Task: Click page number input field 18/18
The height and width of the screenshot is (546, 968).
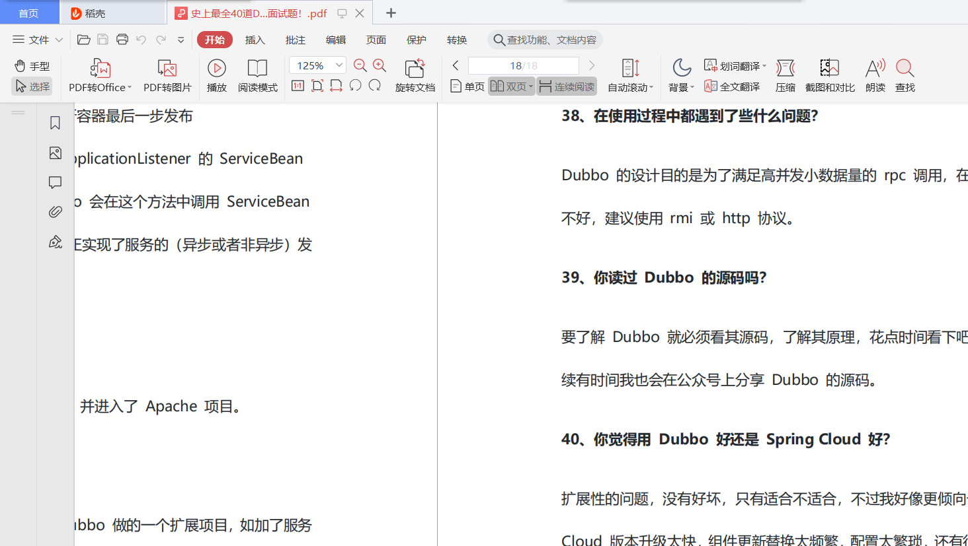Action: tap(524, 65)
